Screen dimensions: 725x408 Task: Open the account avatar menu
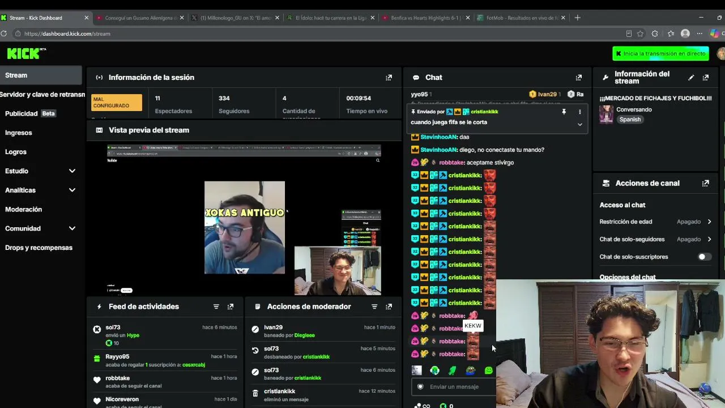[720, 53]
